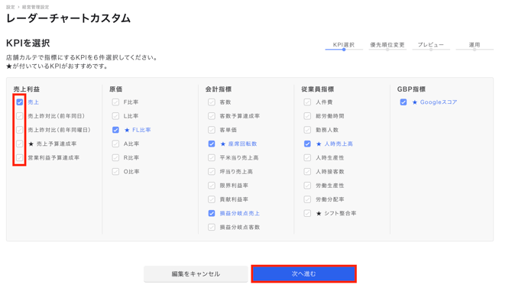This screenshot has width=512, height=291.
Task: Uncheck the 座席回転数 checkbox
Action: coord(212,144)
